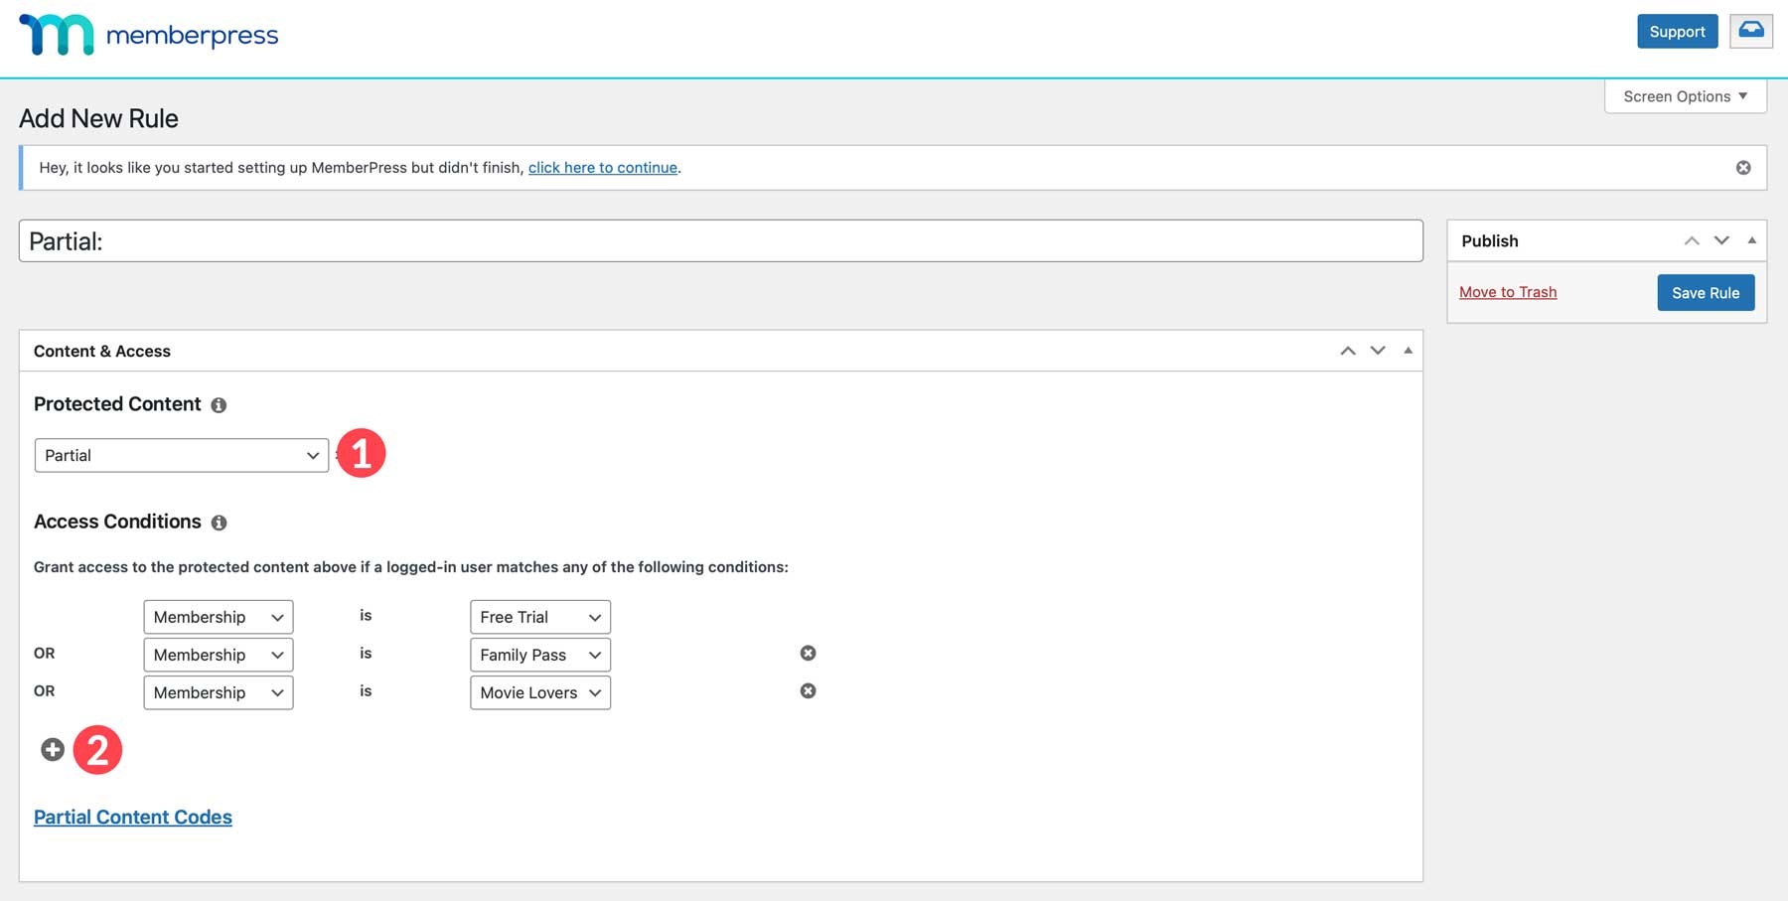
Task: Click the Access Conditions info icon
Action: coord(219,523)
